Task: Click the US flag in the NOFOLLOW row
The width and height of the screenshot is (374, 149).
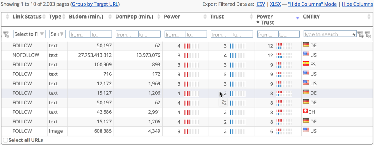Action: tap(306, 54)
